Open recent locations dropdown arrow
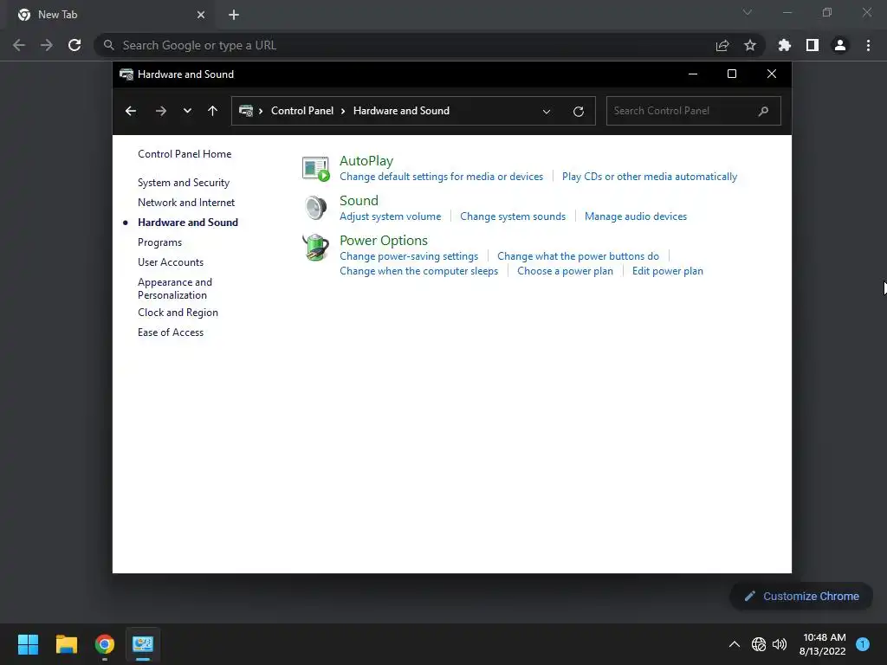The image size is (887, 665). [187, 111]
